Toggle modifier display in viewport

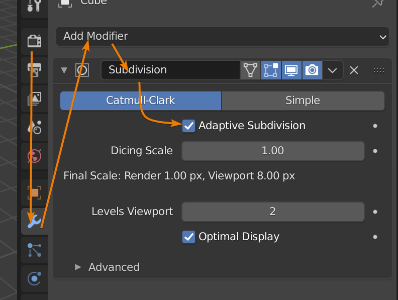click(x=291, y=70)
